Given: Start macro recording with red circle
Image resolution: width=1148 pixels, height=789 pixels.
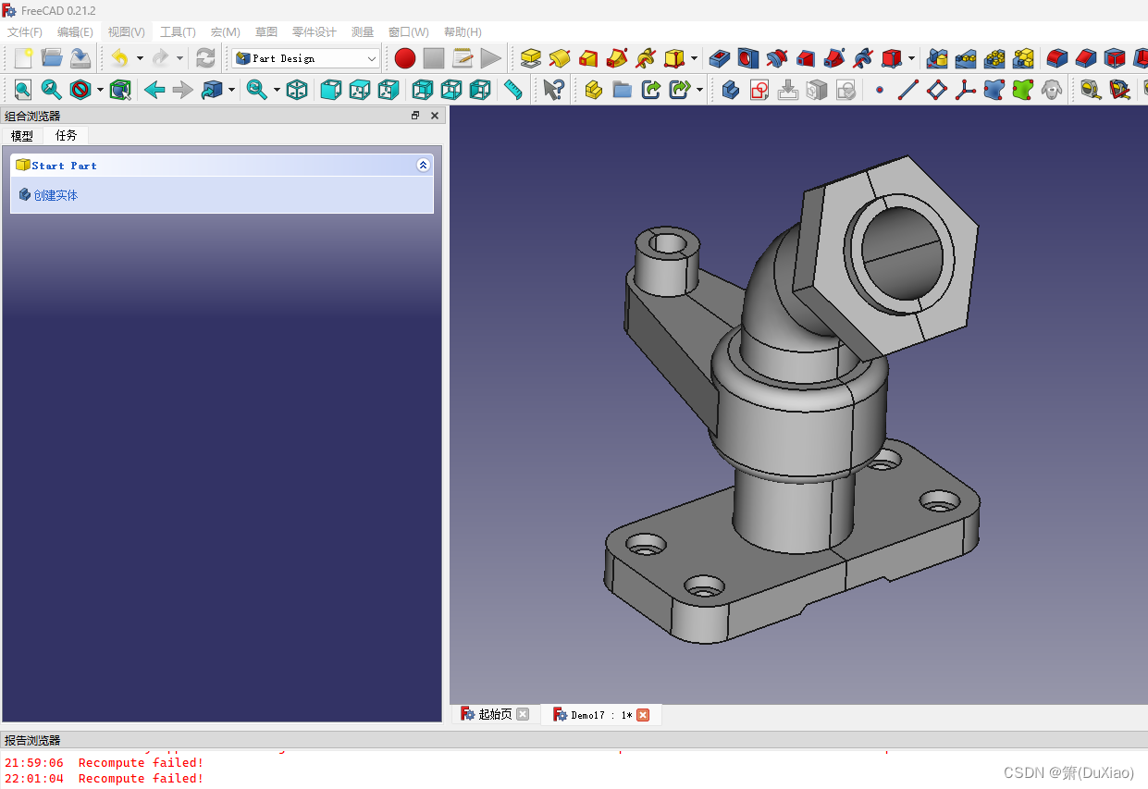Looking at the screenshot, I should point(405,58).
